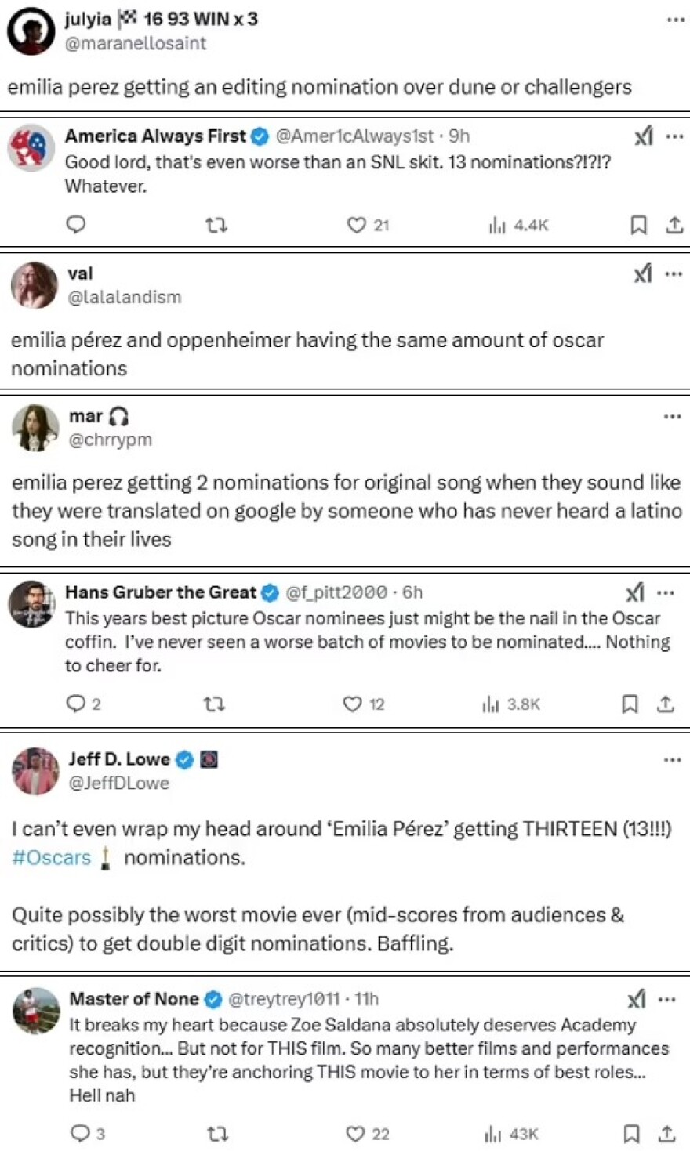The image size is (690, 1151).
Task: Share the Master of None tweet
Action: (667, 1133)
